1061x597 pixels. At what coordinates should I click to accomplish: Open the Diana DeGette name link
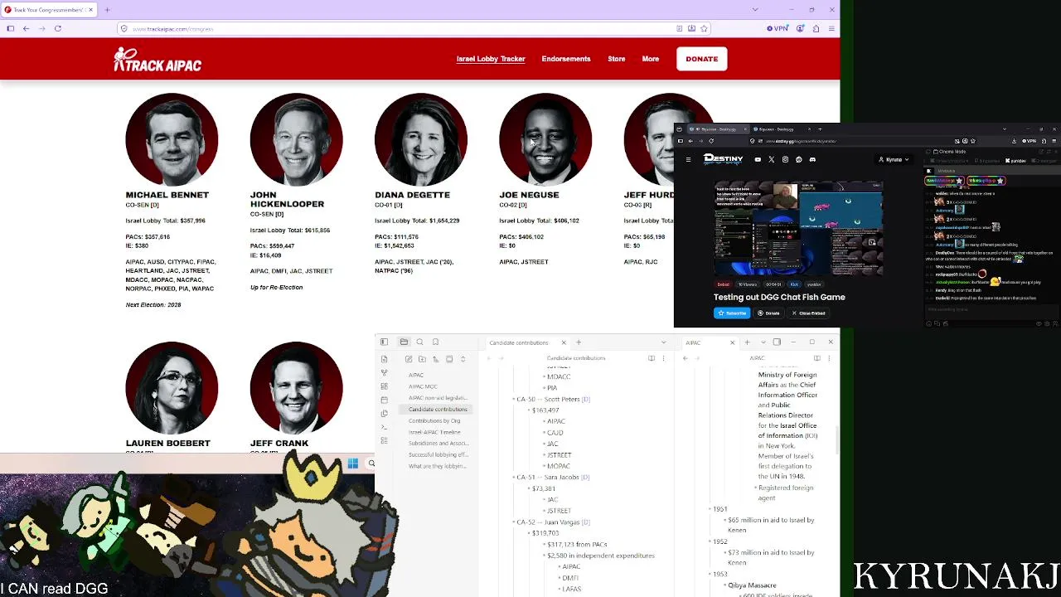tap(412, 195)
